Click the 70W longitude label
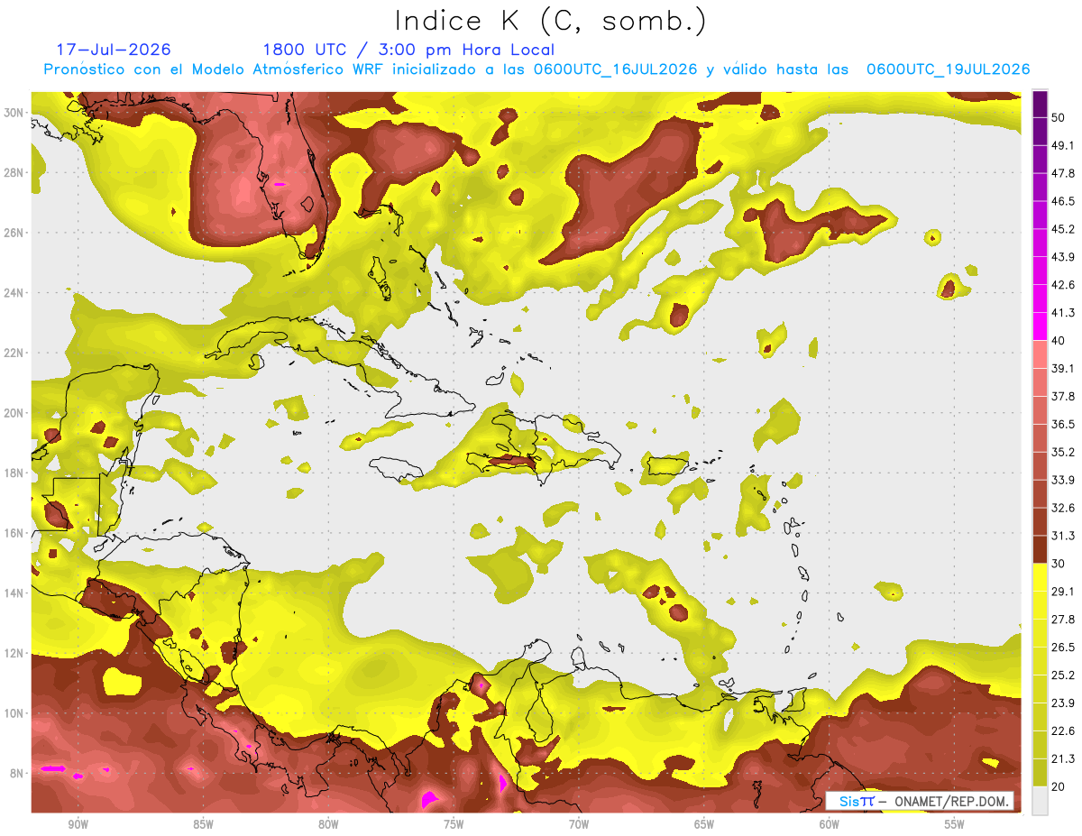 (x=579, y=824)
